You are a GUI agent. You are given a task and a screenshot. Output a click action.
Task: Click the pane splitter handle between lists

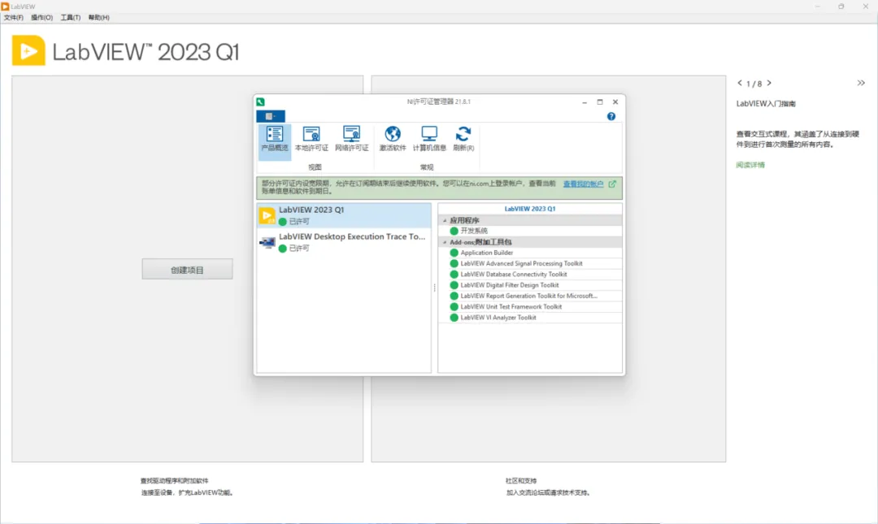pos(434,288)
